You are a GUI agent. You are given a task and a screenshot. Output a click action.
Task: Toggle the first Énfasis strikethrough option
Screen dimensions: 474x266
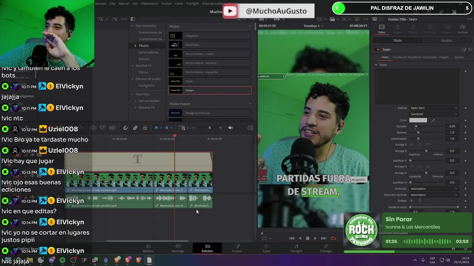411,201
